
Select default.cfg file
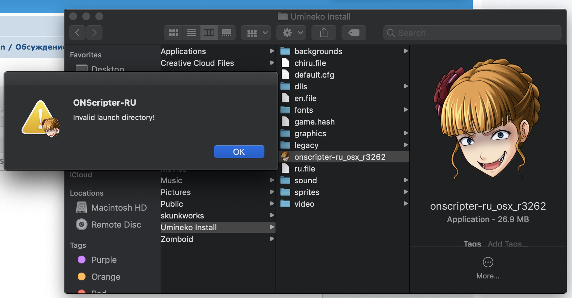pyautogui.click(x=343, y=75)
